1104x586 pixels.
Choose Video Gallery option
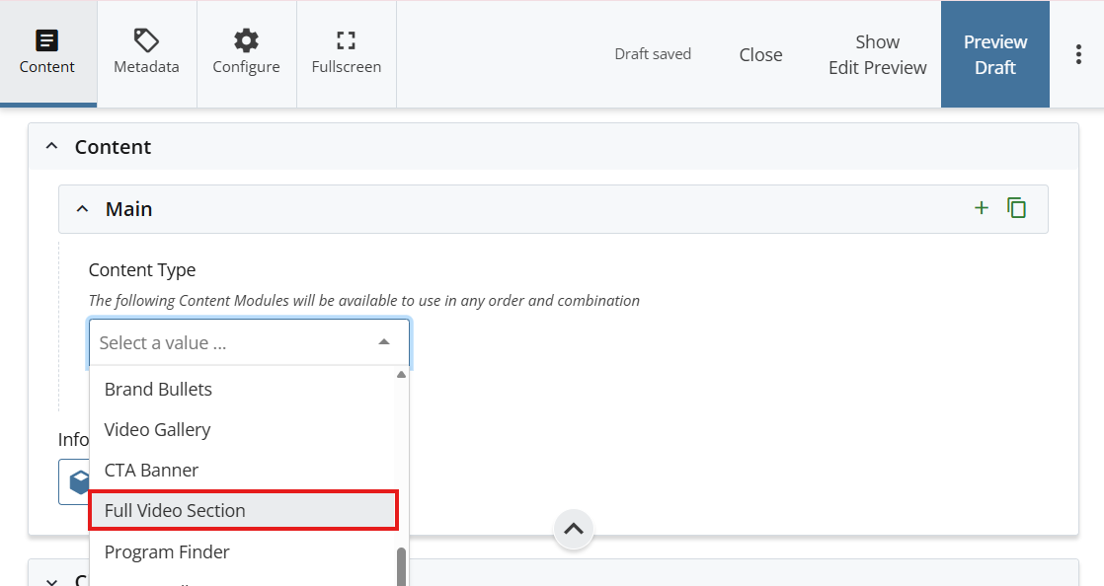(x=157, y=429)
